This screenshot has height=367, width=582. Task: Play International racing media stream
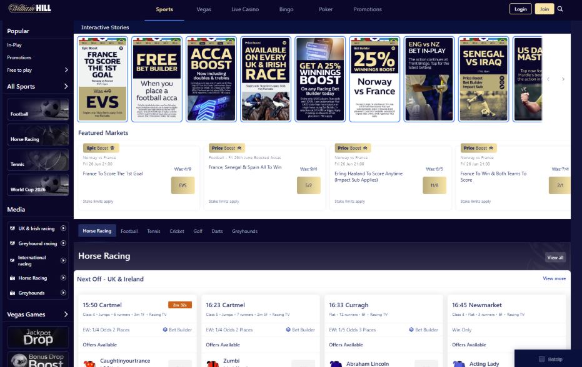click(x=64, y=261)
